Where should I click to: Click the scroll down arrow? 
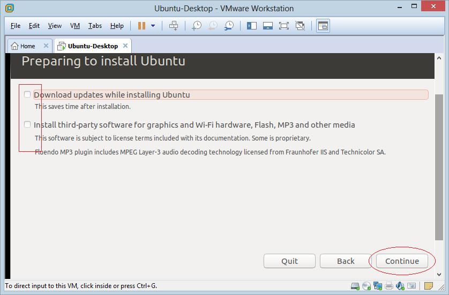tap(439, 275)
